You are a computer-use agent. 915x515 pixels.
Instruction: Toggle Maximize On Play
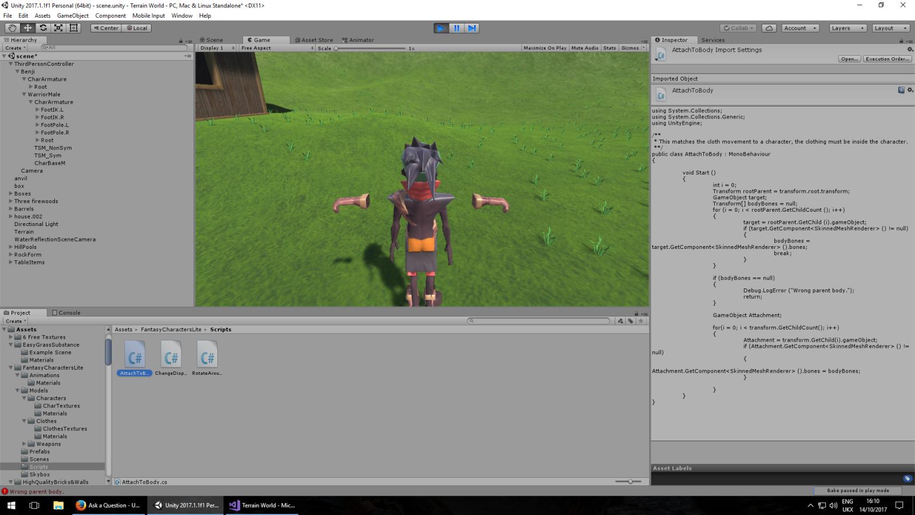[544, 48]
